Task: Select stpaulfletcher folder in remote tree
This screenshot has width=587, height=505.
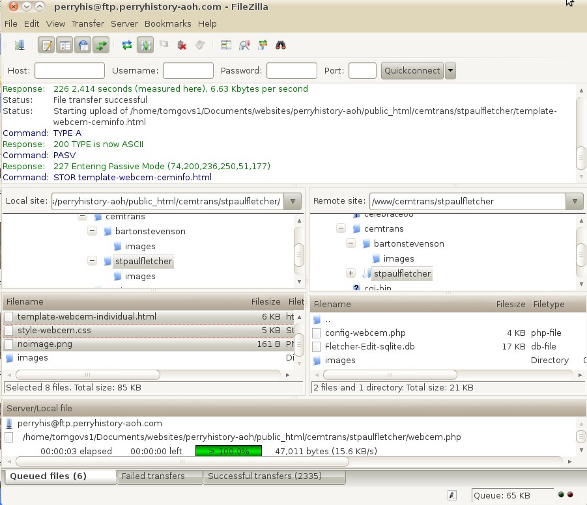Action: 402,274
